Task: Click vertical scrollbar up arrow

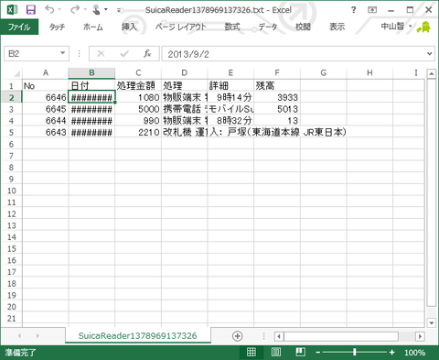Action: pos(432,74)
